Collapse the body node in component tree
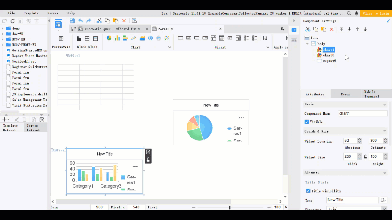 click(x=307, y=44)
